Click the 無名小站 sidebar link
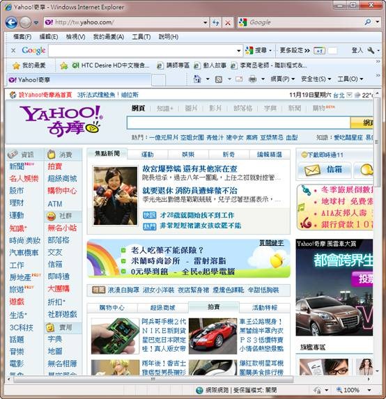This screenshot has height=399, width=386. 62,228
